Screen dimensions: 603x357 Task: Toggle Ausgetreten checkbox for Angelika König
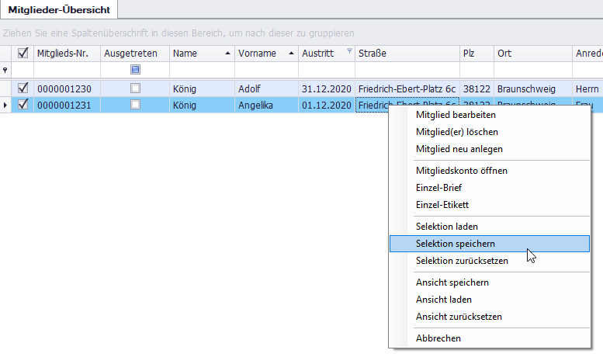click(136, 104)
